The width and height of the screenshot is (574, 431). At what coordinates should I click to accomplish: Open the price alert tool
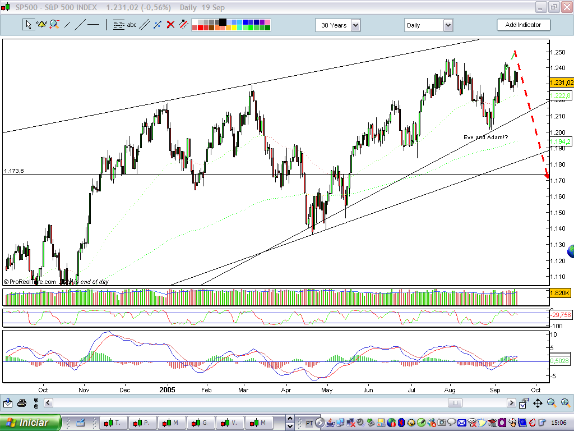(41, 25)
